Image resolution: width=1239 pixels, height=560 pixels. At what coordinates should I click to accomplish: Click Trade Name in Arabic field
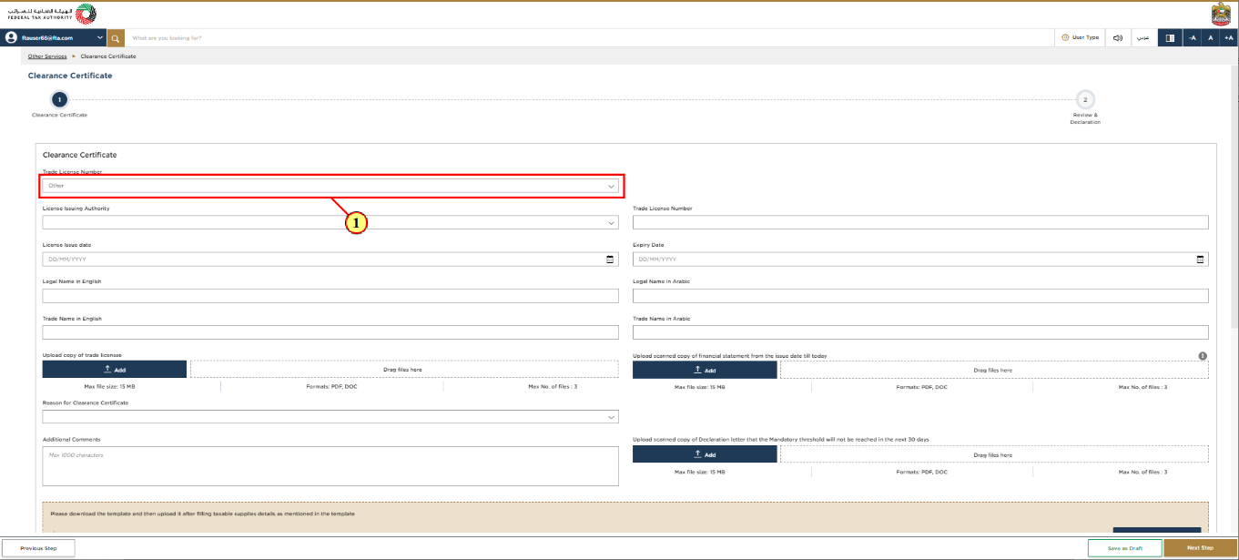920,332
